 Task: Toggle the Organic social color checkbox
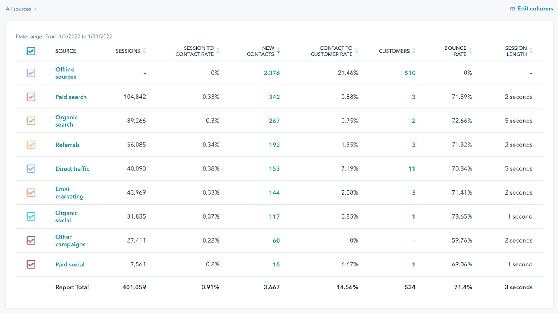point(31,216)
